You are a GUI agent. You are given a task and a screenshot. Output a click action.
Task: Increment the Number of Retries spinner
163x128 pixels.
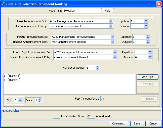[x=98, y=67]
